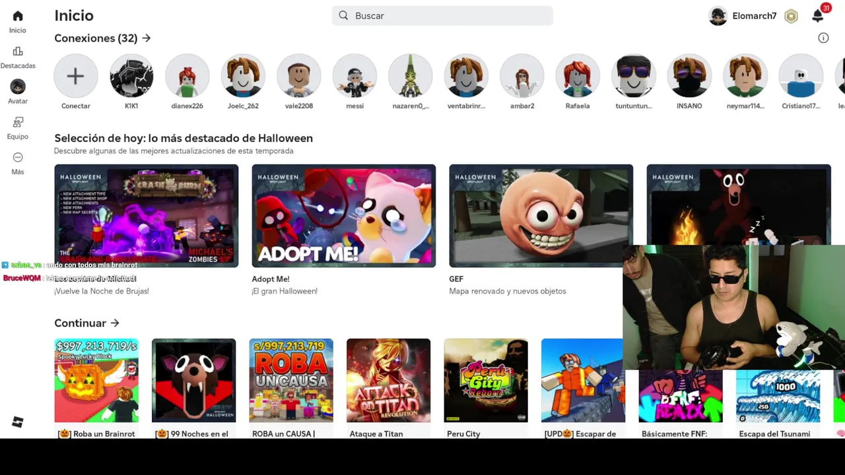Open ambar2's avatar
The image size is (845, 475).
coord(522,76)
